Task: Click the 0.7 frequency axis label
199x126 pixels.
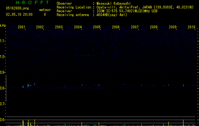Action: 3,104
